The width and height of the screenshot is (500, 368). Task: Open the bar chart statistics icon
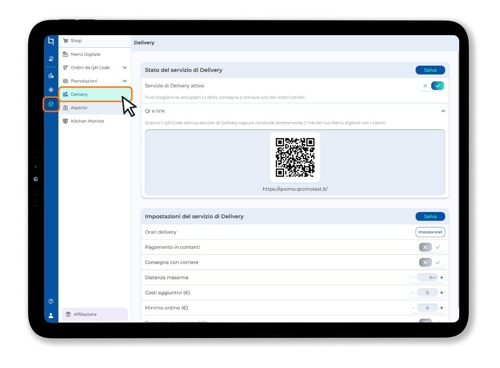(51, 75)
